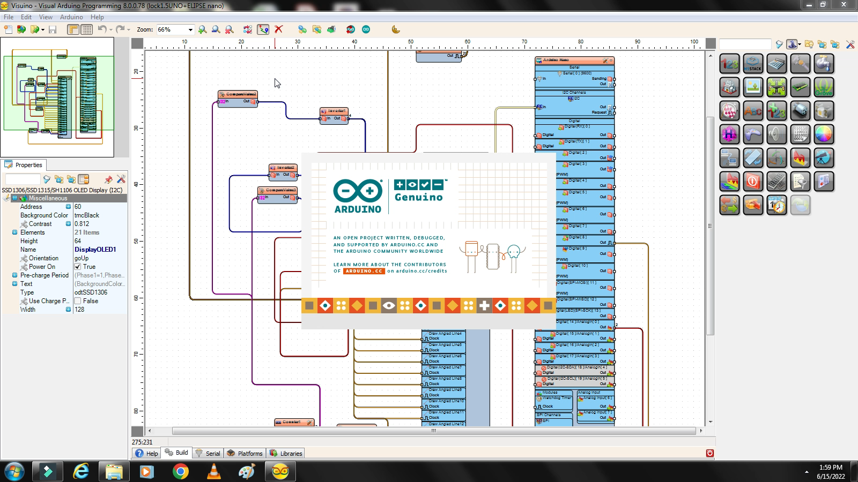Viewport: 858px width, 482px height.
Task: Enable the Use Charge Pump checkbox
Action: [77, 300]
